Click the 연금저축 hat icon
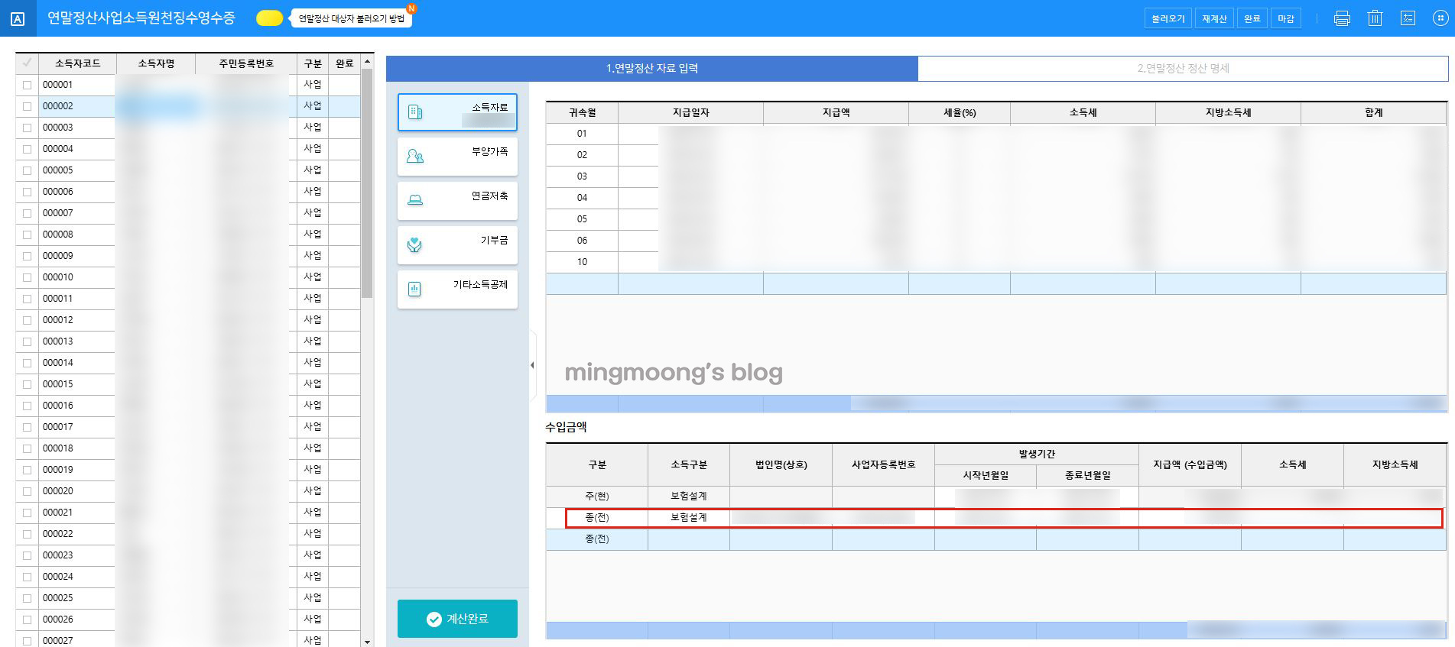Image resolution: width=1455 pixels, height=647 pixels. [415, 200]
